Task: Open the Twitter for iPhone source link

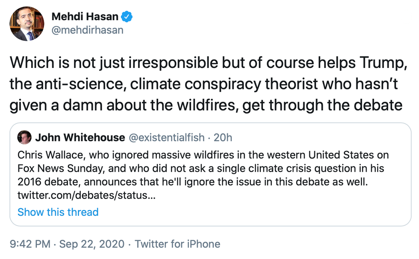Action: (x=177, y=244)
